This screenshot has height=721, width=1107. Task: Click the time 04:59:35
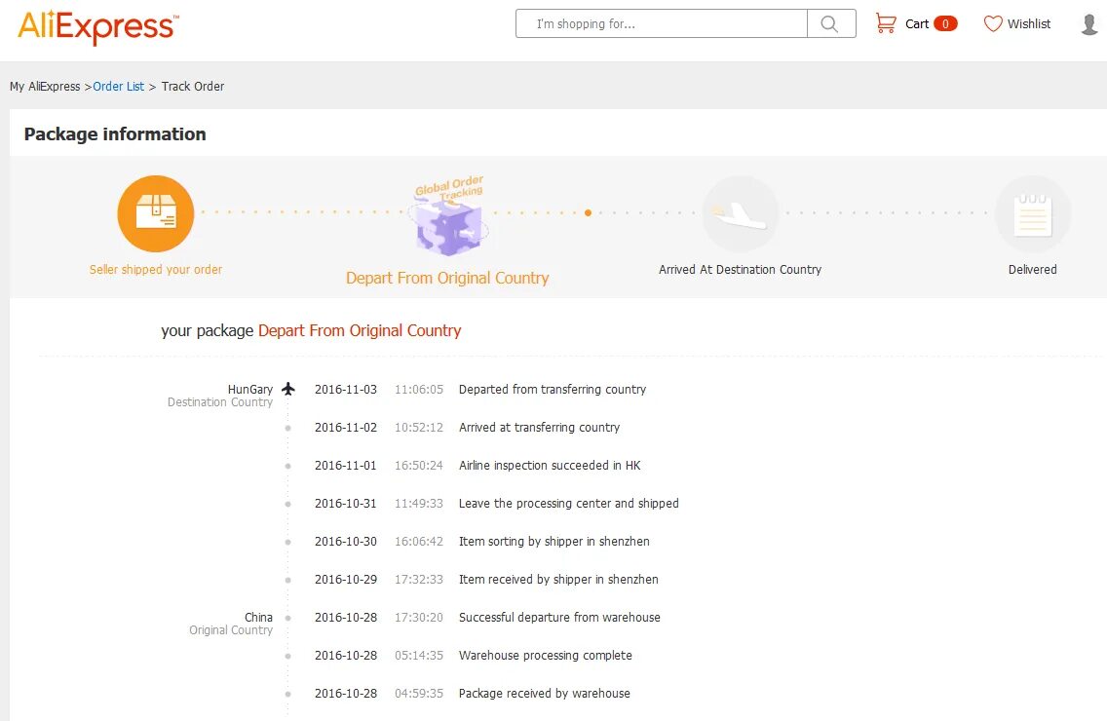click(x=419, y=694)
